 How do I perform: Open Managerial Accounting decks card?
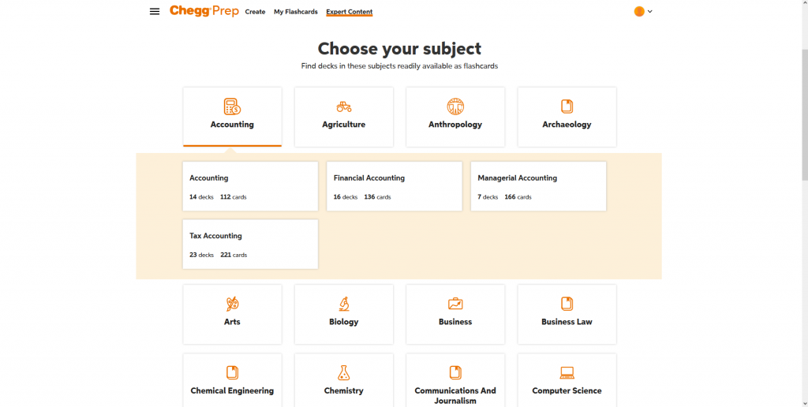click(538, 186)
